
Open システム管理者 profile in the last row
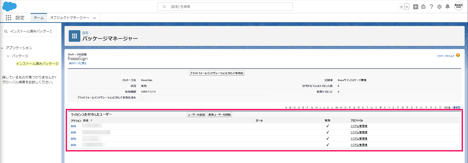(x=359, y=145)
